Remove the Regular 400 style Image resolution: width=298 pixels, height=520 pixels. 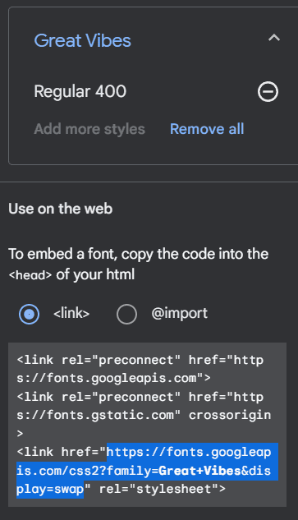268,91
